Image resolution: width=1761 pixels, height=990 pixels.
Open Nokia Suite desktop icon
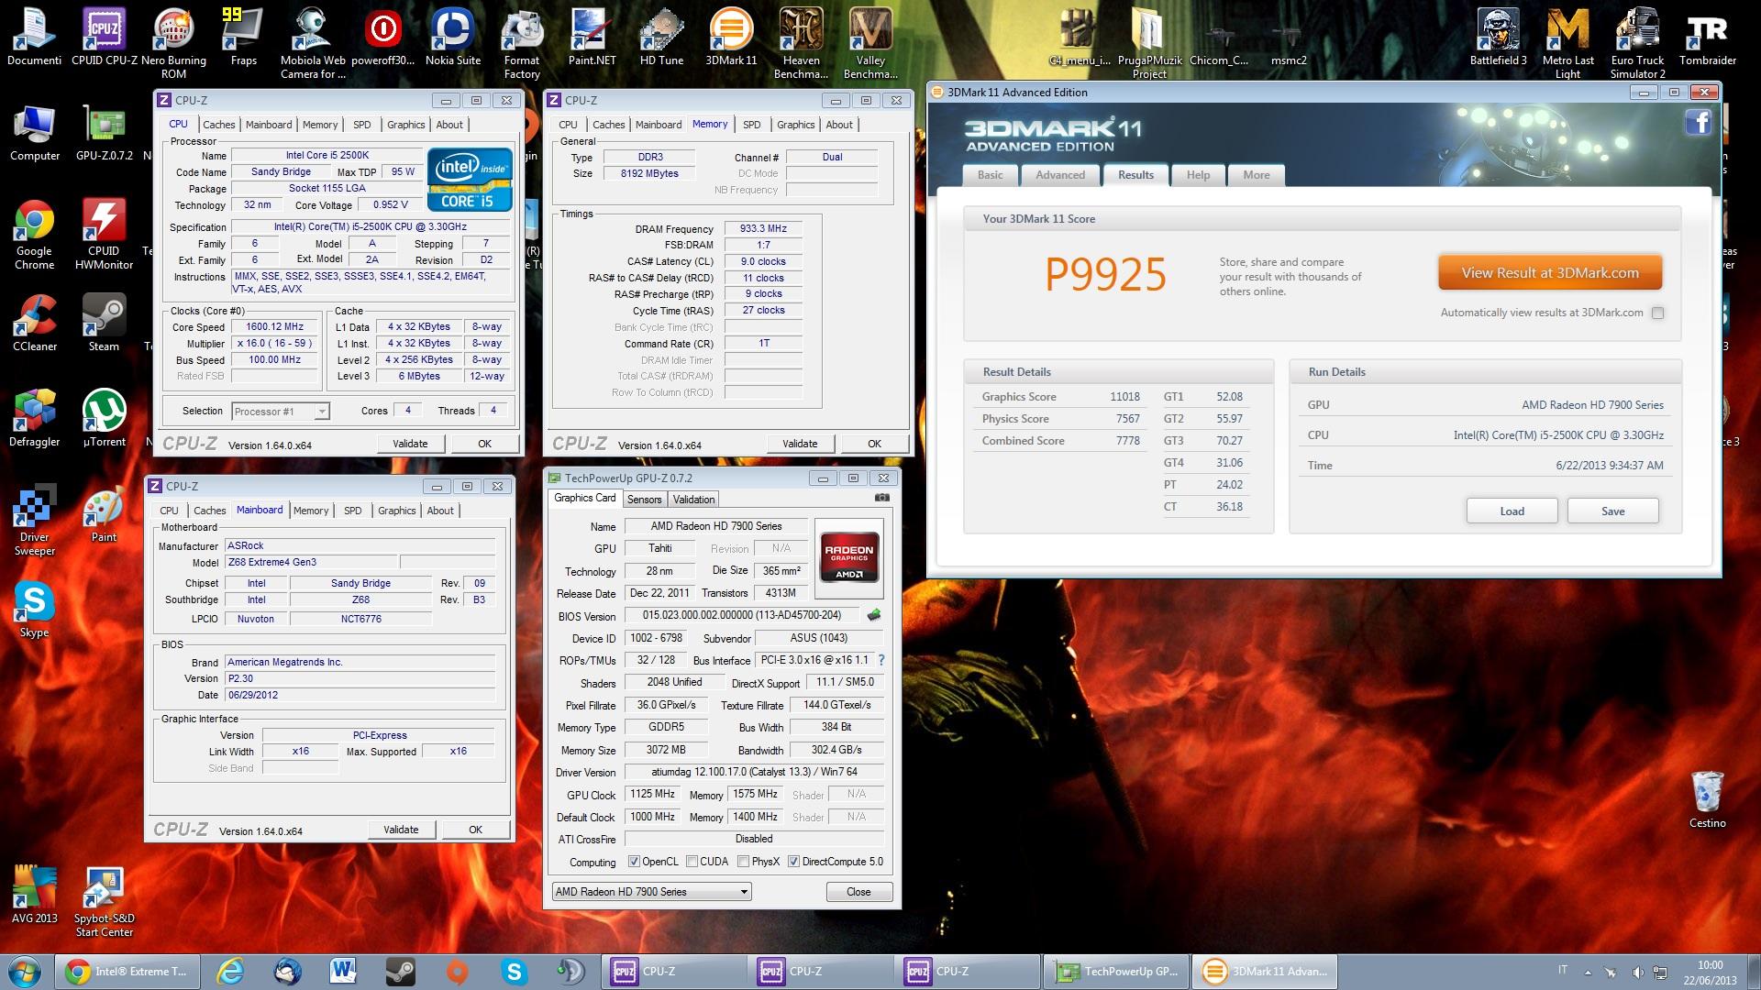click(x=452, y=37)
